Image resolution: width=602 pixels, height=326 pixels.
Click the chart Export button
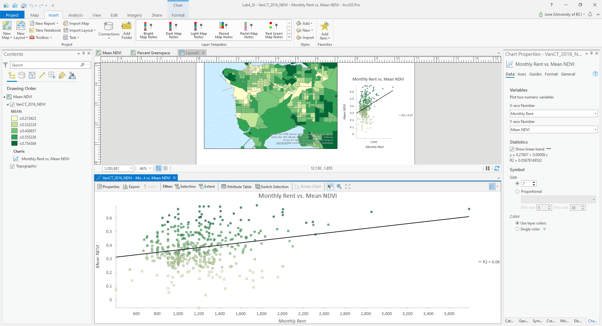pos(131,187)
